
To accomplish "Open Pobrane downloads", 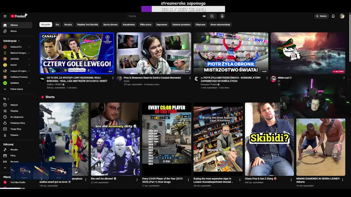I will pos(17,135).
